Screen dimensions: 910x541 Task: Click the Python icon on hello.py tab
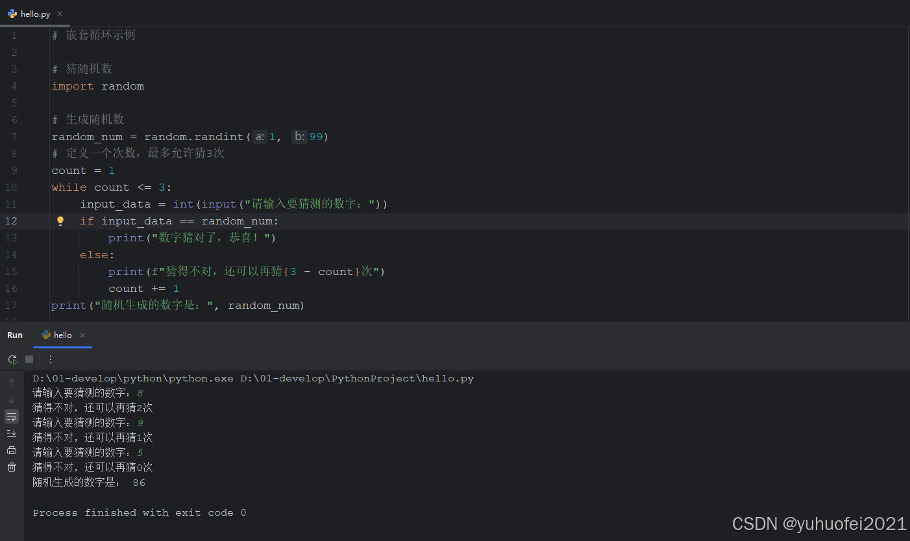point(12,14)
